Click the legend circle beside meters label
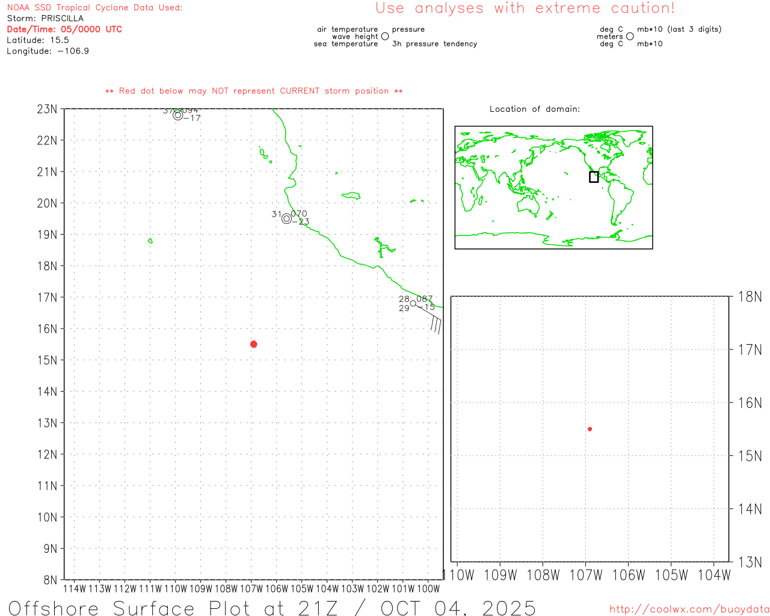 tap(630, 37)
